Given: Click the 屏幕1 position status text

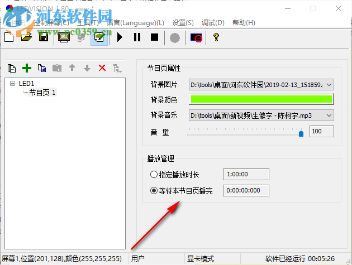Looking at the screenshot, I should tap(61, 259).
